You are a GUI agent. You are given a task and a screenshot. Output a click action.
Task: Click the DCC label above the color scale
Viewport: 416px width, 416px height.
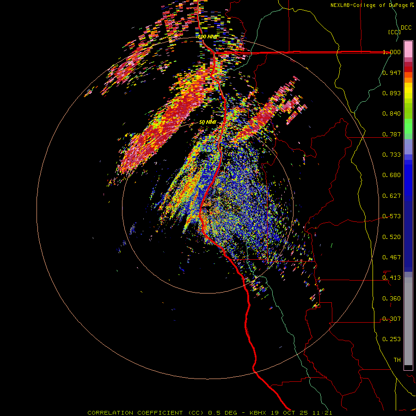(x=406, y=28)
